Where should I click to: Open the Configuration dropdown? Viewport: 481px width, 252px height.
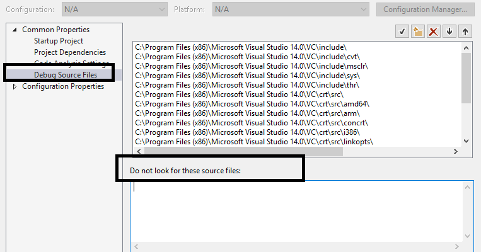(114, 9)
